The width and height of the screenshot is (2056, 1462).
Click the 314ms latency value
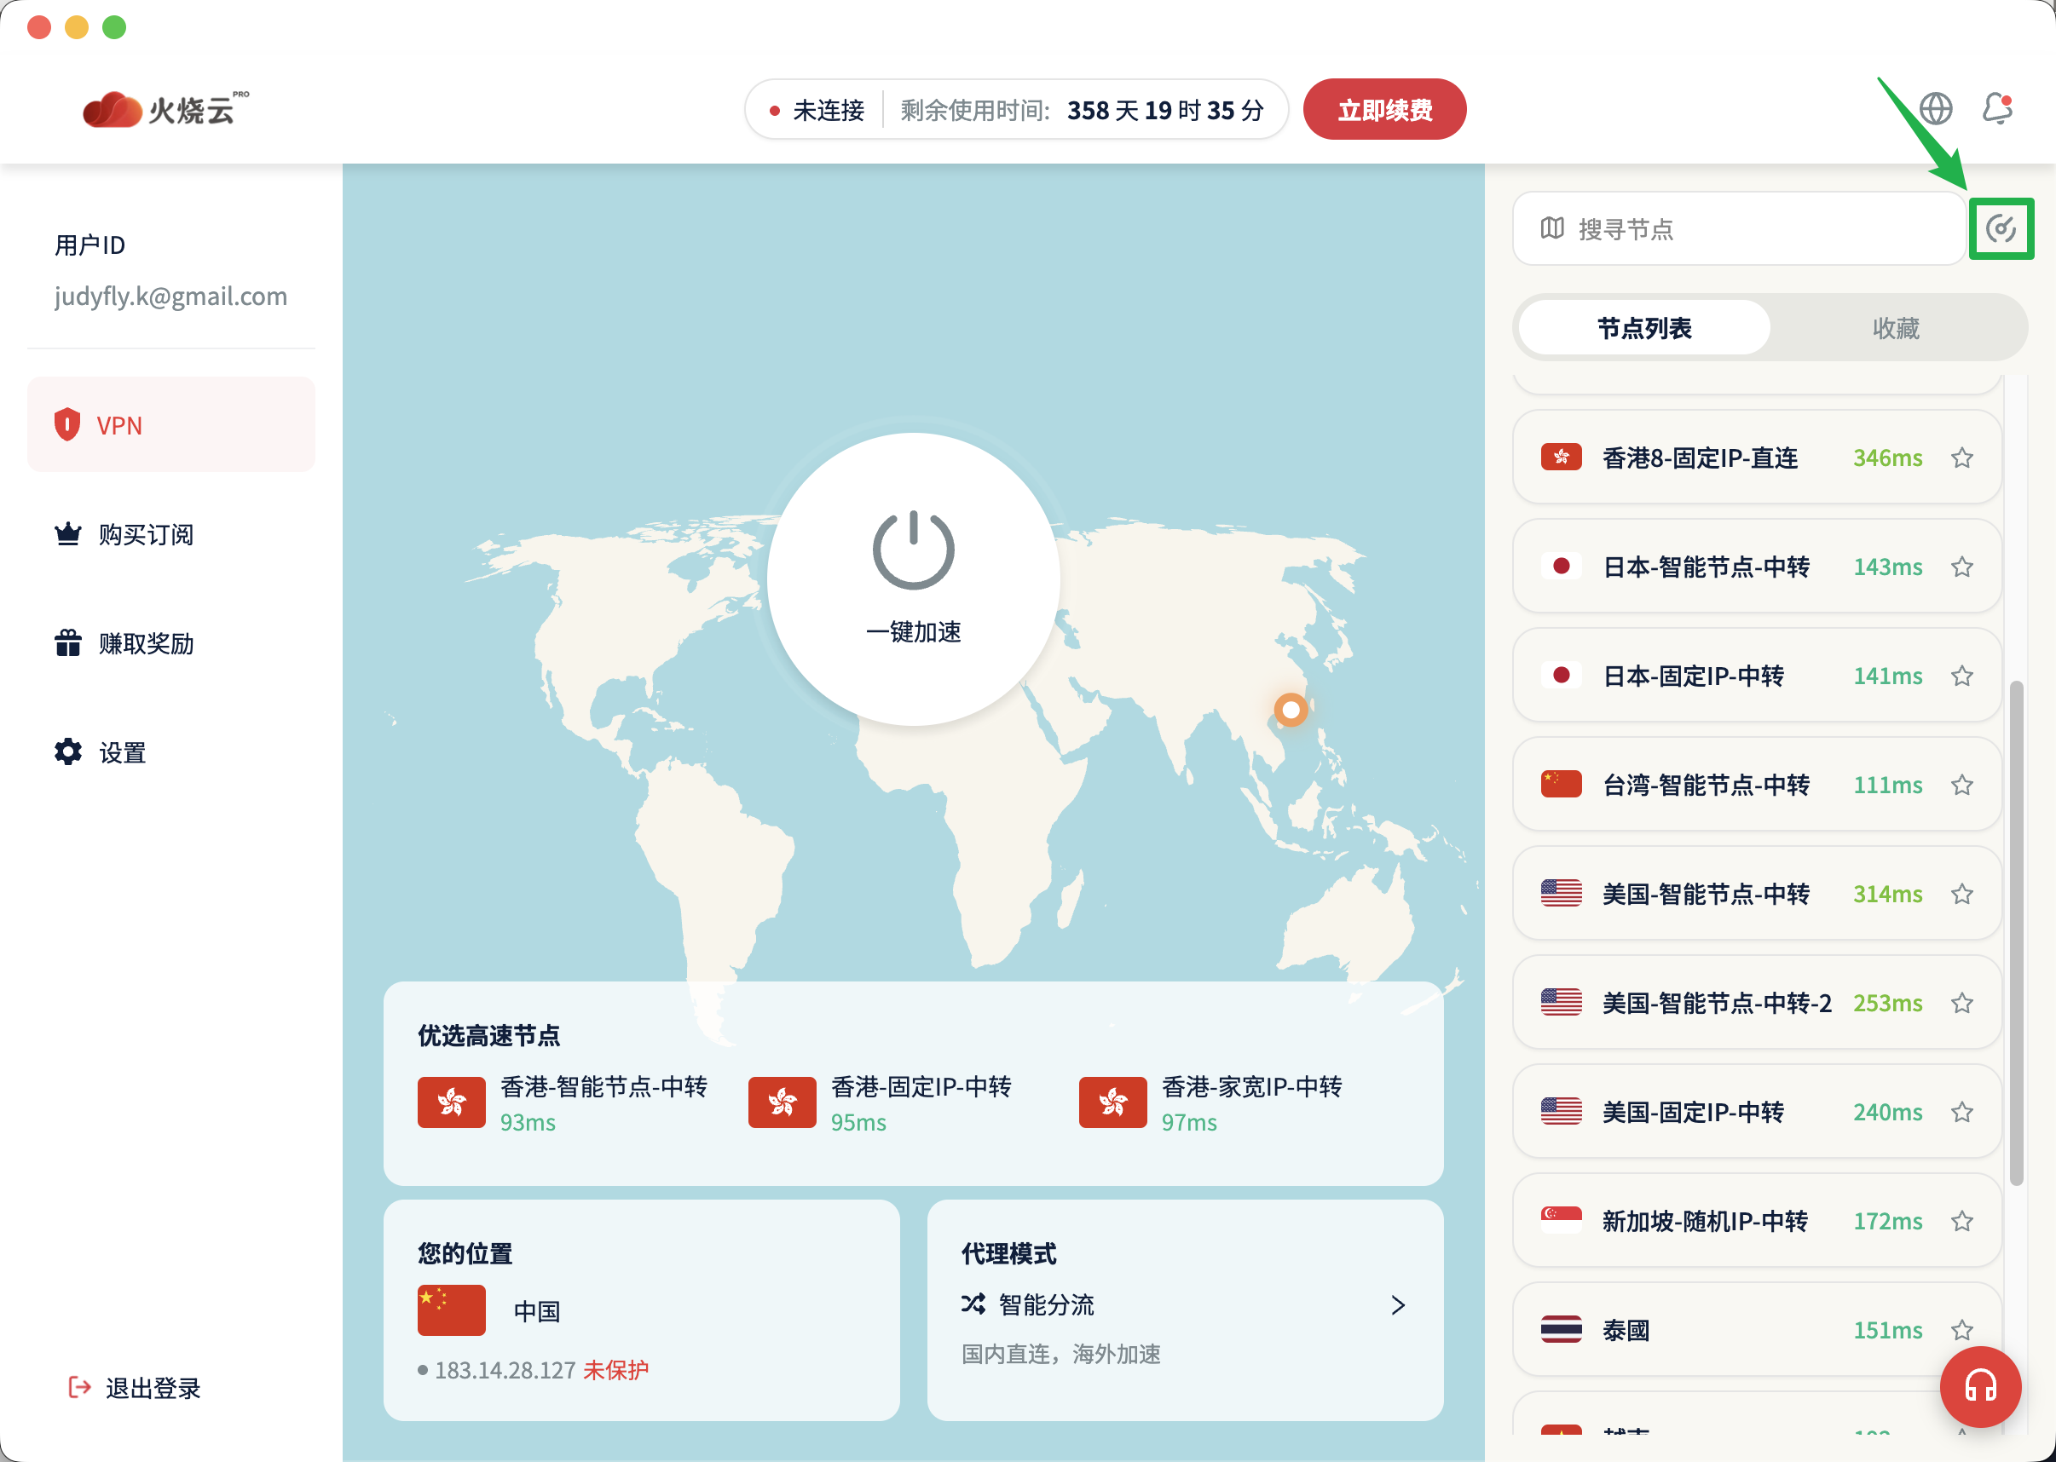[x=1886, y=893]
